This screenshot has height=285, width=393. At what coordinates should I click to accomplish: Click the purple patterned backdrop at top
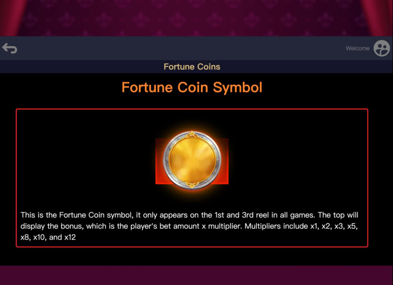point(193,17)
